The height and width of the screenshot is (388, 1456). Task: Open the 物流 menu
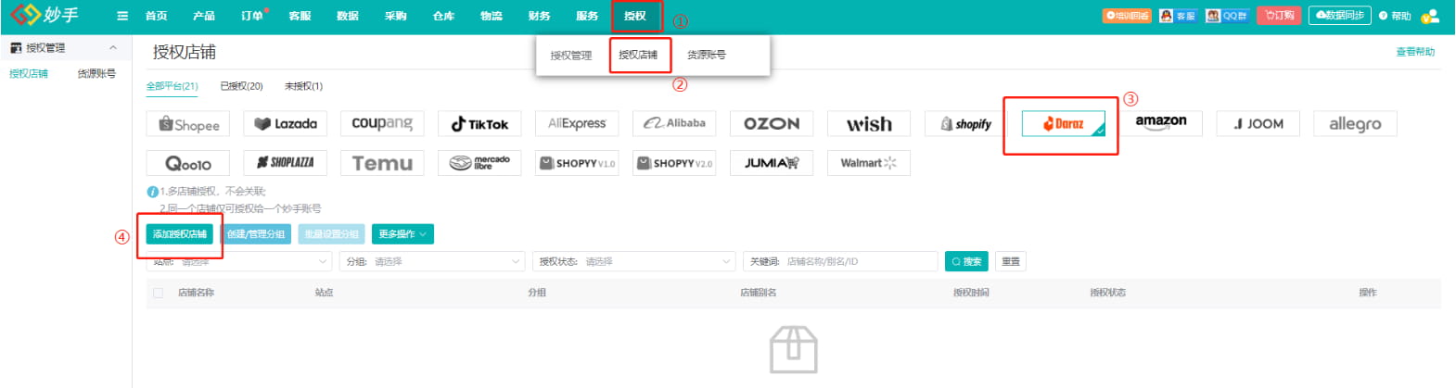492,16
